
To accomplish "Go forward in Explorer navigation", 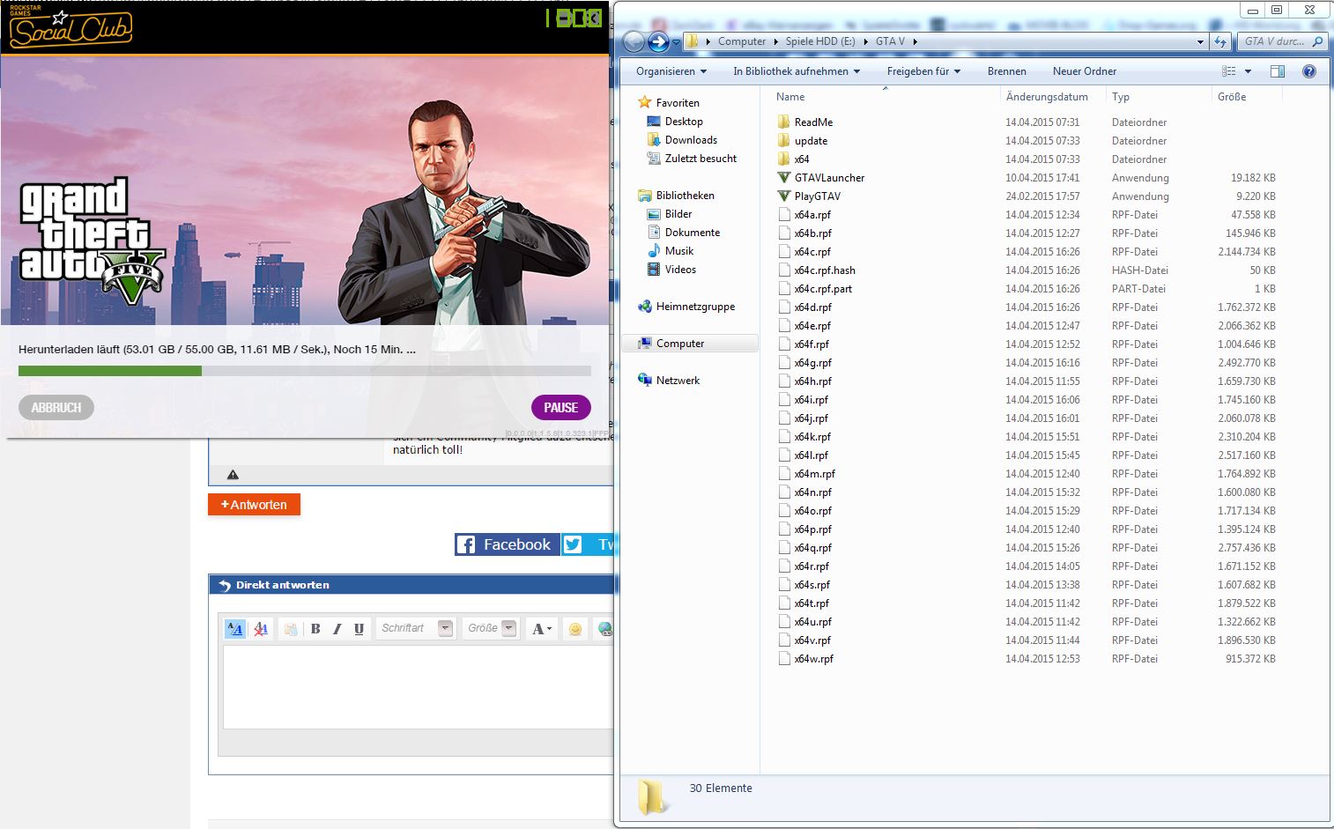I will click(658, 41).
